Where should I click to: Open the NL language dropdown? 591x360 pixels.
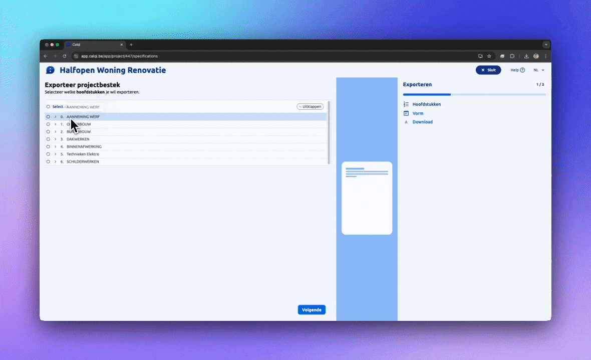[539, 70]
